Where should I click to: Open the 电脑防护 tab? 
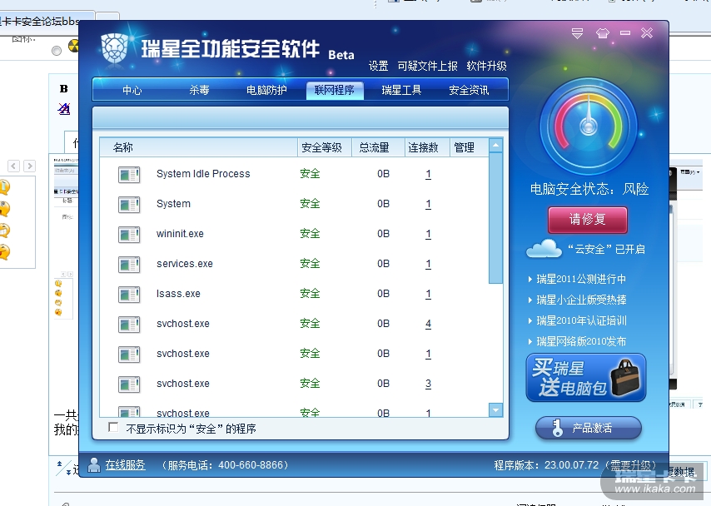point(266,90)
